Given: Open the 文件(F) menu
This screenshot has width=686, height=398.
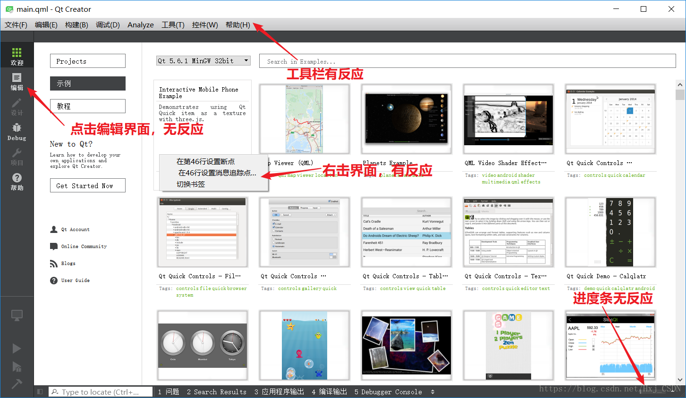Looking at the screenshot, I should (x=16, y=25).
